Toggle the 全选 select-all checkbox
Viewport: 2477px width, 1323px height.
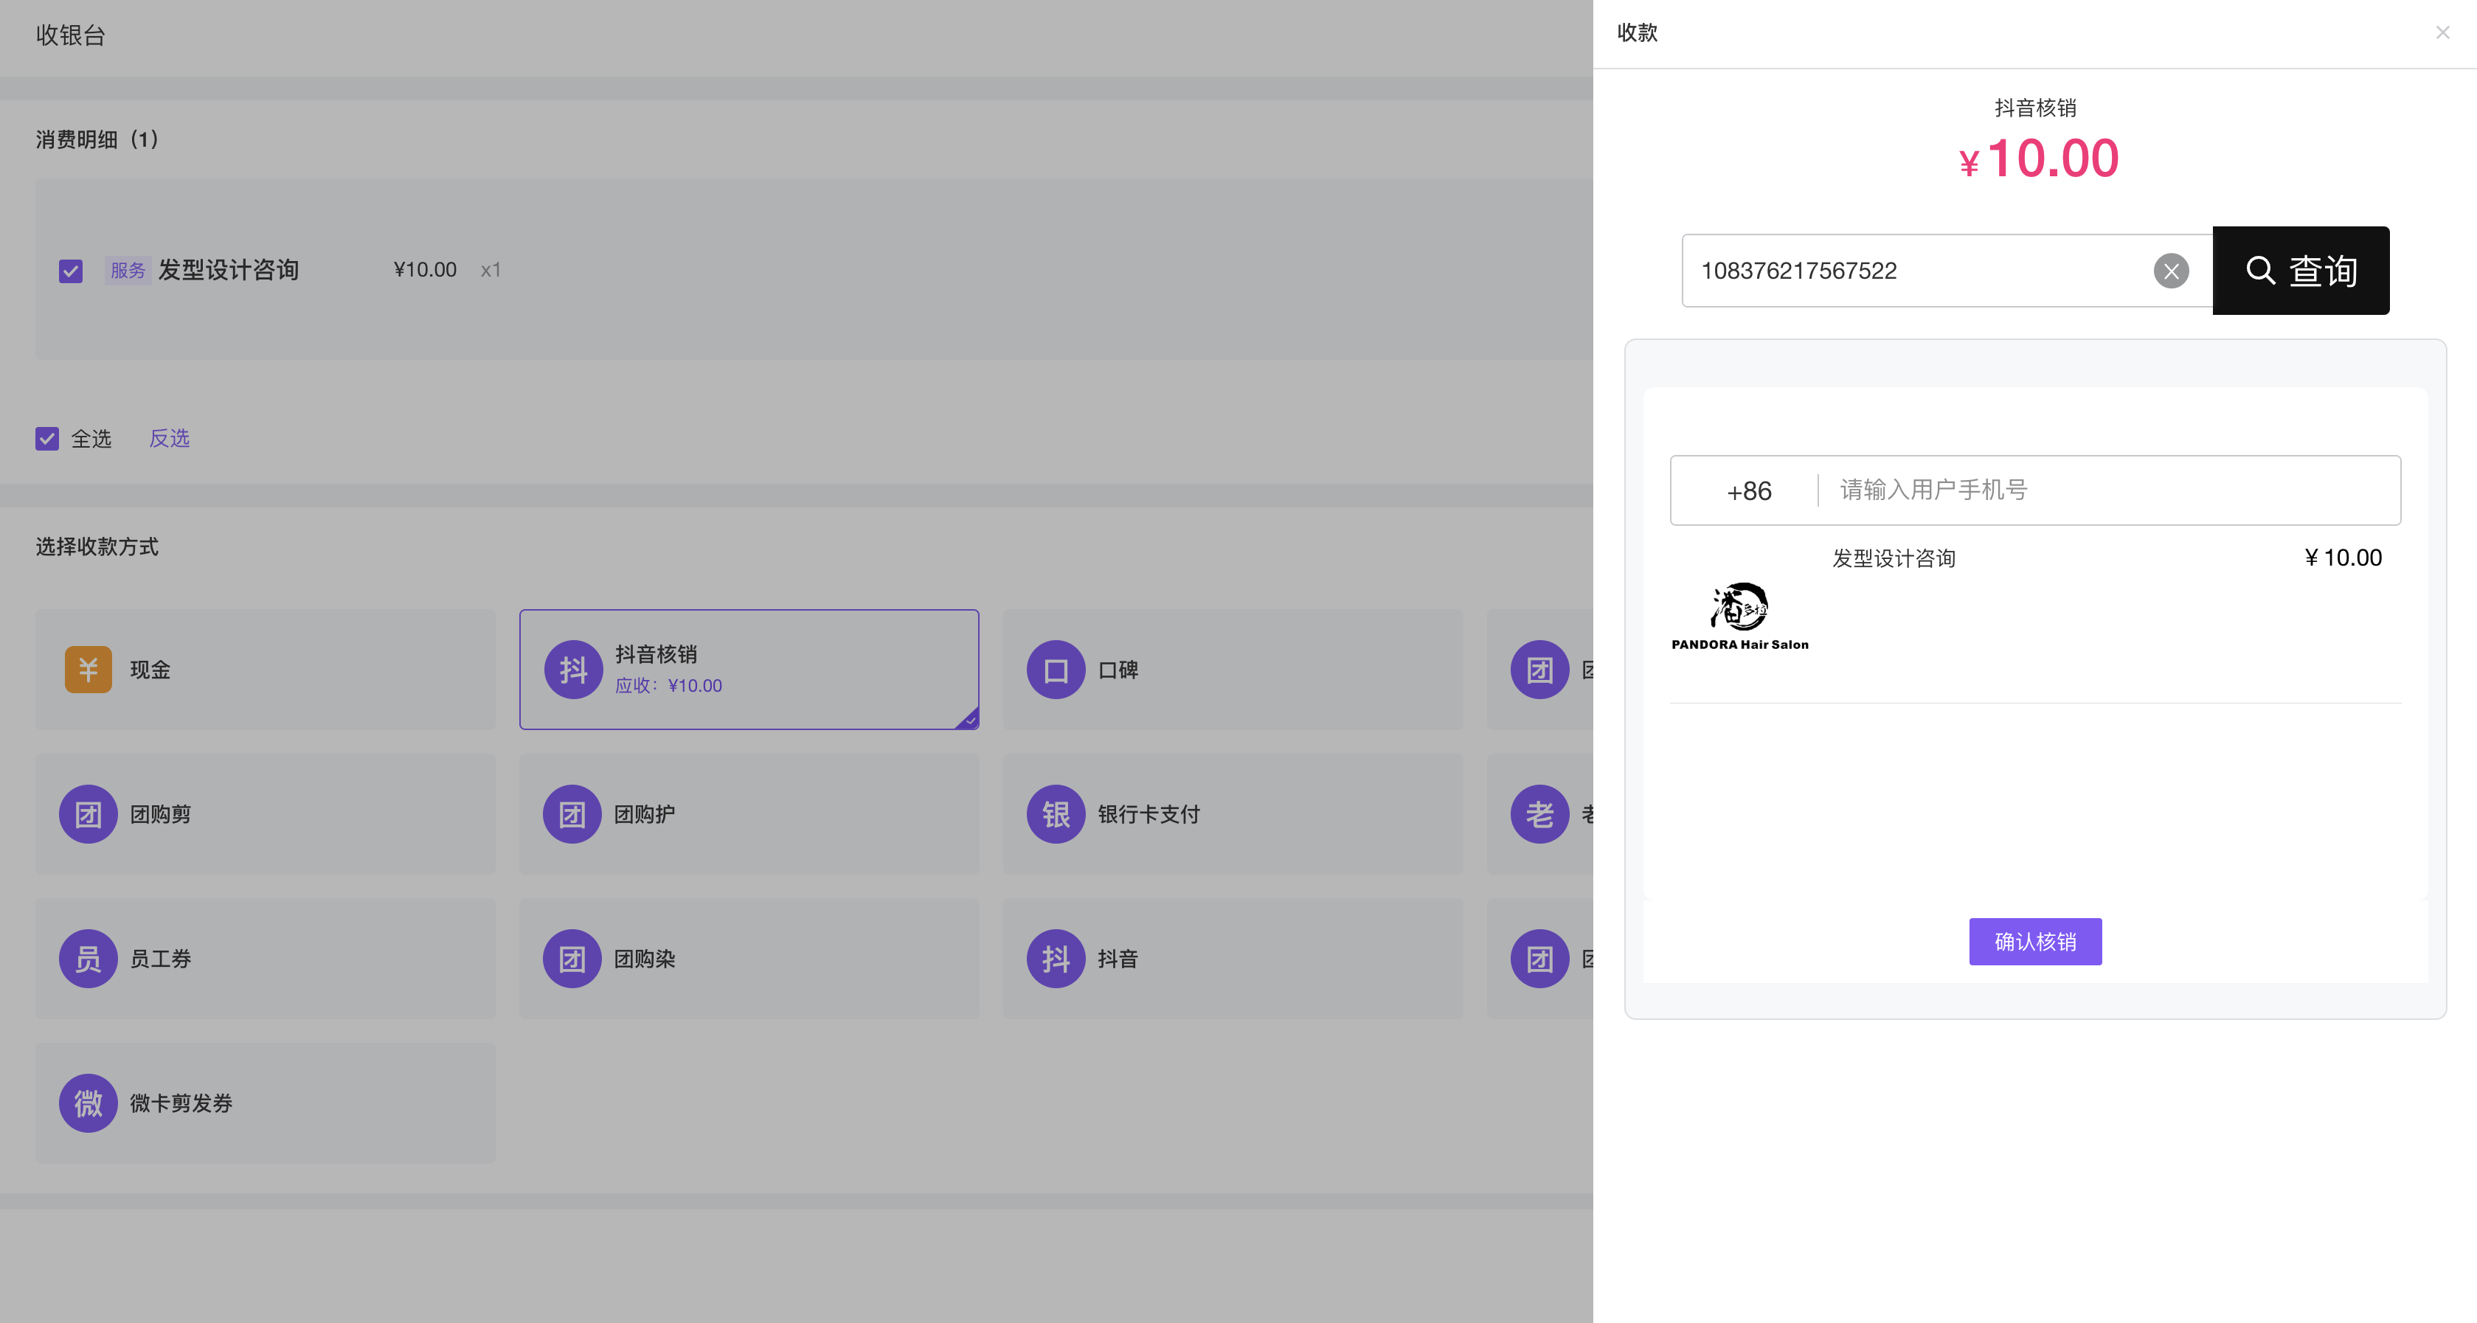47,440
